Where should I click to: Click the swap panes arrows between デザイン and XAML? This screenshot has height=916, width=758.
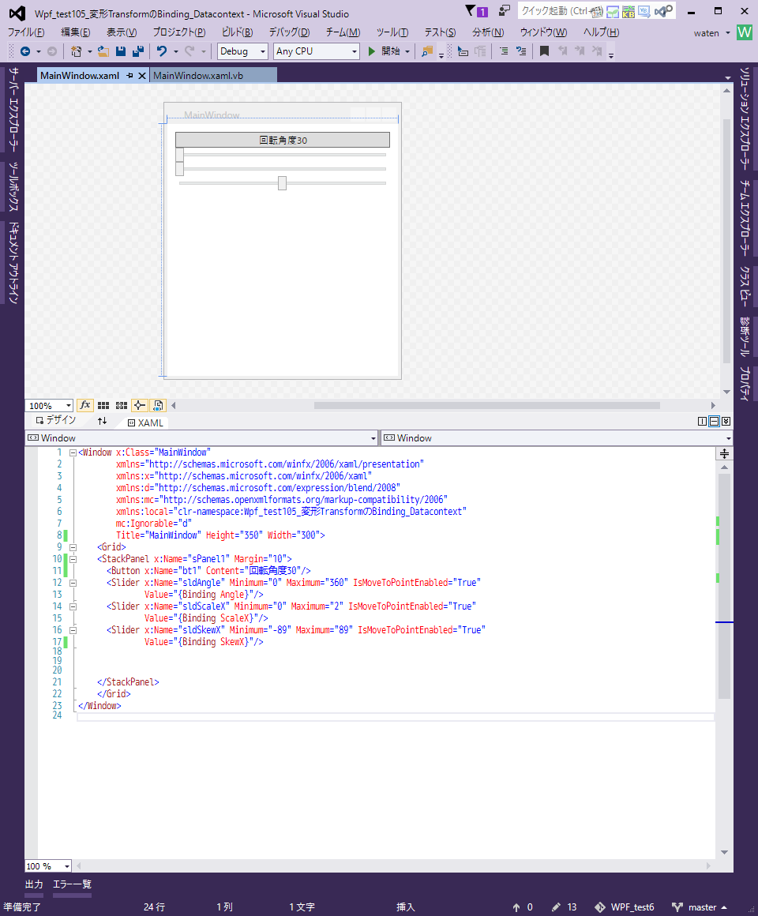coord(103,421)
